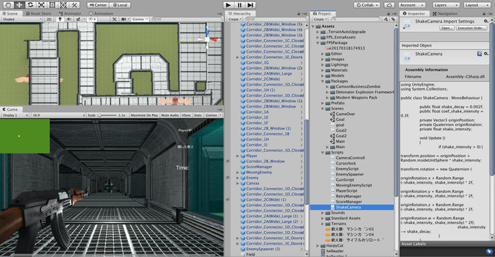Click the Scene search field
This screenshot has height=257, width=495.
click(x=187, y=19)
